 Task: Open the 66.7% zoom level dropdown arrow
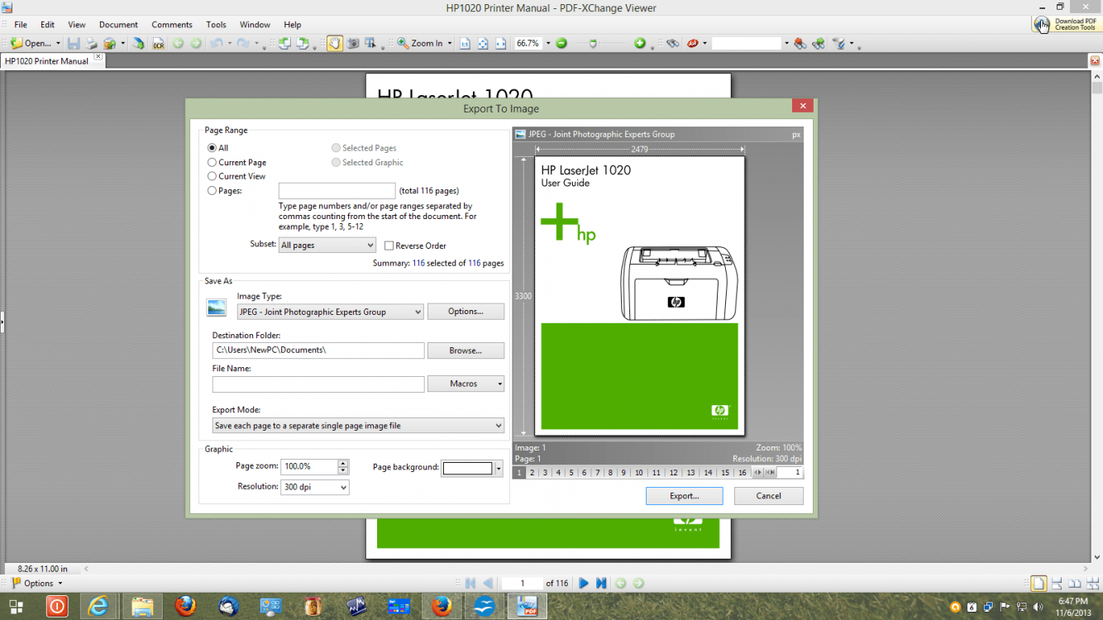[547, 43]
